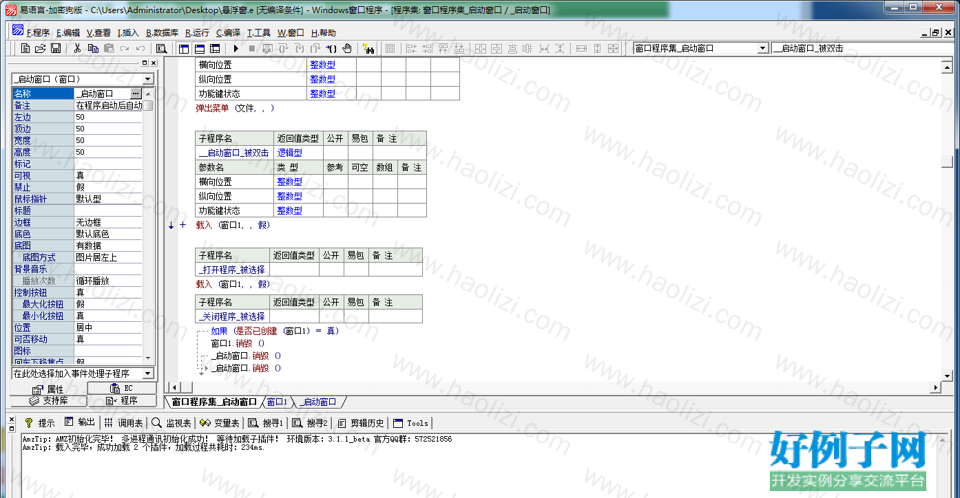Open the help finder binoculars icon
This screenshot has height=498, width=960.
tap(368, 48)
